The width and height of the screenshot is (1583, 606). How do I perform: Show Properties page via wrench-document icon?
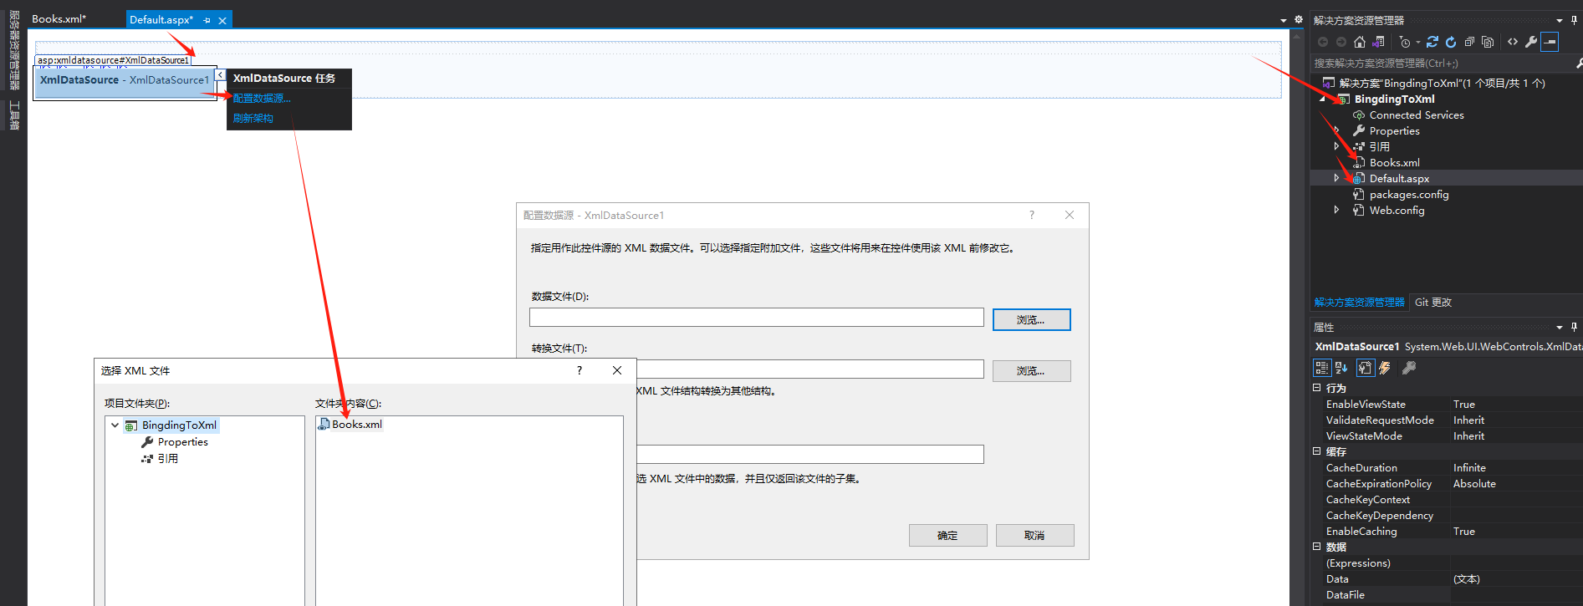[x=1365, y=368]
